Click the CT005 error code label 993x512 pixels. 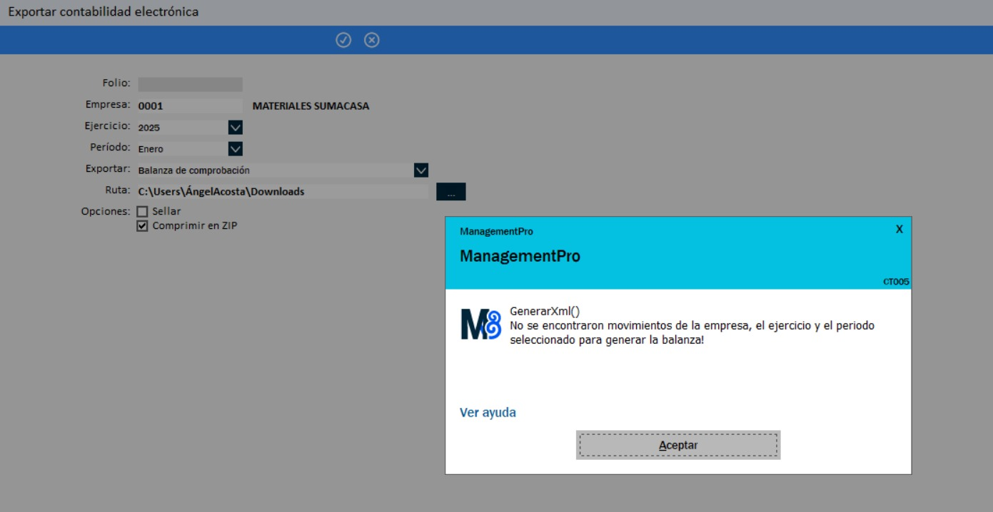pyautogui.click(x=896, y=282)
